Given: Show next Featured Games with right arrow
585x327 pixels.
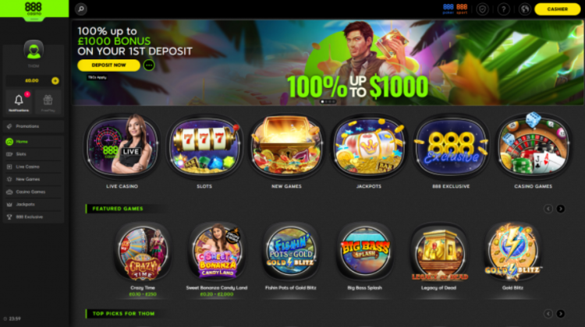Looking at the screenshot, I should [560, 209].
